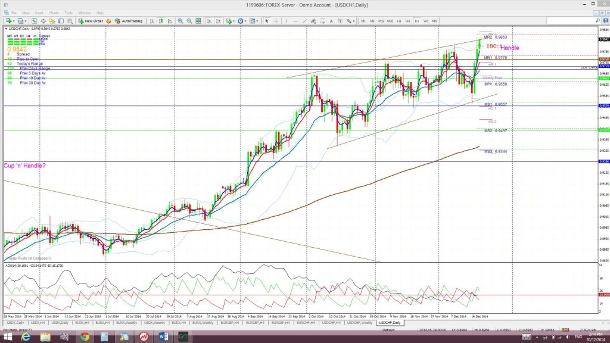Image resolution: width=610 pixels, height=343 pixels.
Task: Select the text label 'A' tool
Action: tap(331, 21)
